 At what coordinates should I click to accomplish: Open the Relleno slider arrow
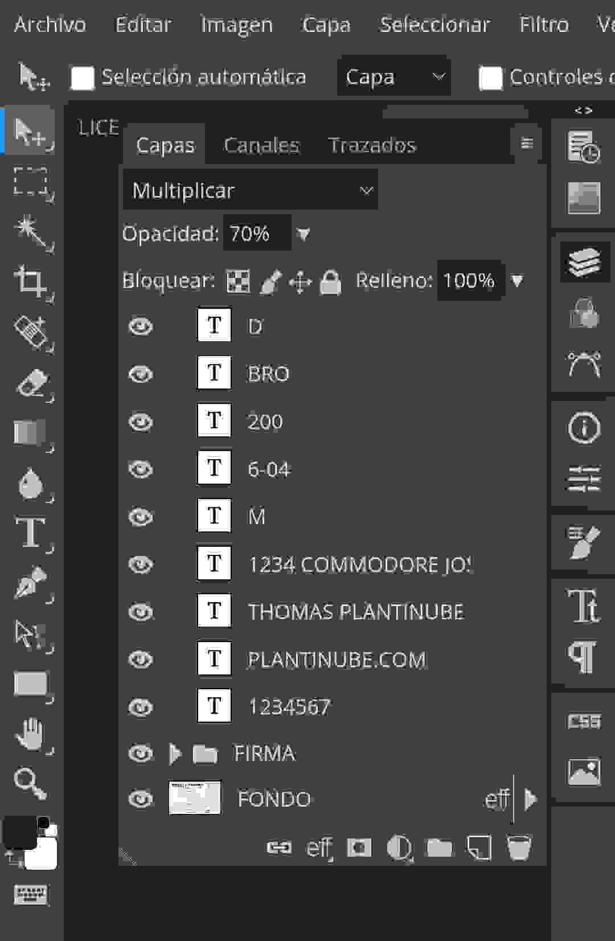[517, 281]
